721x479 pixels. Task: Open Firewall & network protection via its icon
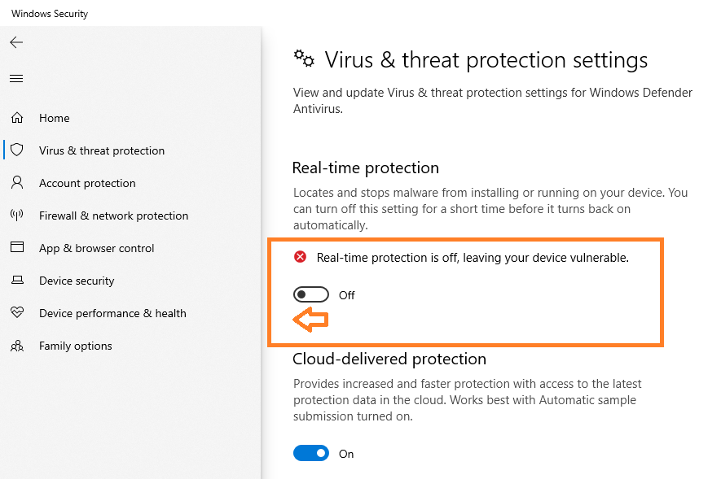[15, 215]
